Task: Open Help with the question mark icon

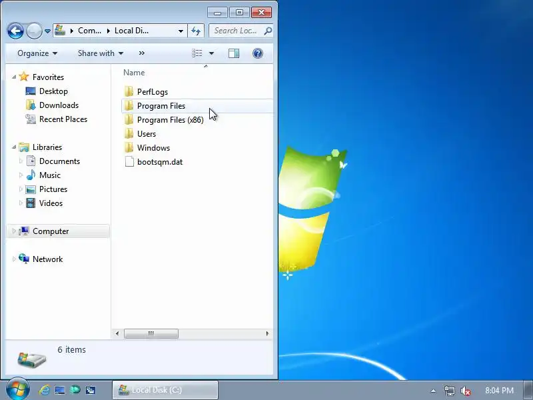Action: 258,53
